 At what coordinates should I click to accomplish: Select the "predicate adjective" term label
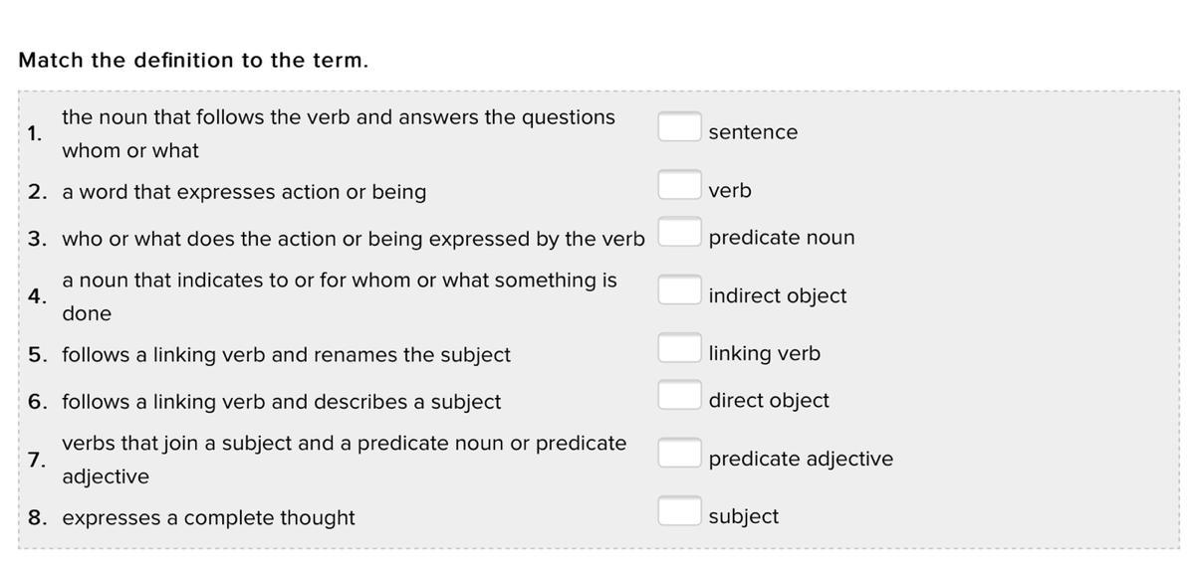pyautogui.click(x=801, y=459)
